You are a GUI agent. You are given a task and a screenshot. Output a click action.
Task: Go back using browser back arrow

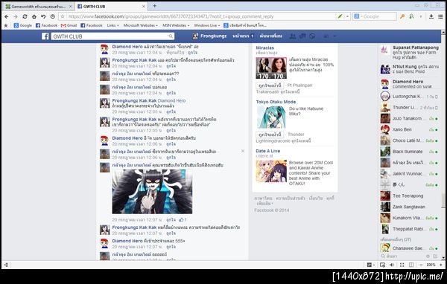[7, 16]
